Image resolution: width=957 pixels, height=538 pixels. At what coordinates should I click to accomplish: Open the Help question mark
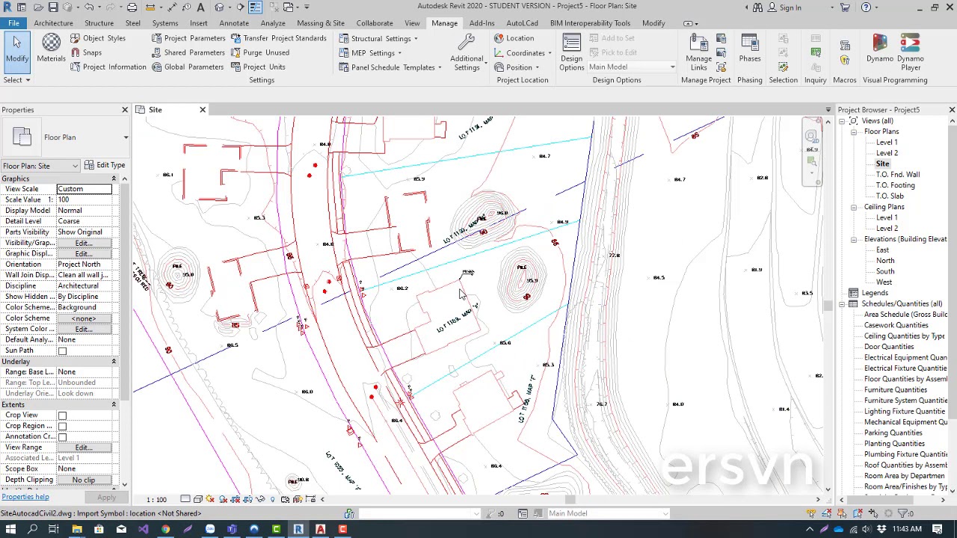click(x=866, y=7)
